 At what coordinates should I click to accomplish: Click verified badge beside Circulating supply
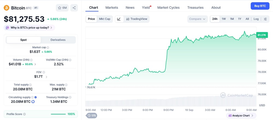[35, 97]
